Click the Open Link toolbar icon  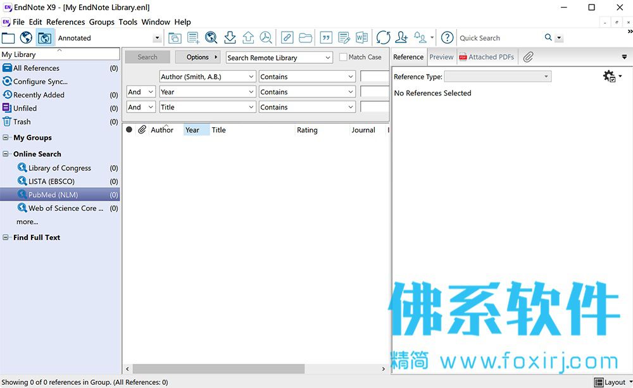click(287, 37)
